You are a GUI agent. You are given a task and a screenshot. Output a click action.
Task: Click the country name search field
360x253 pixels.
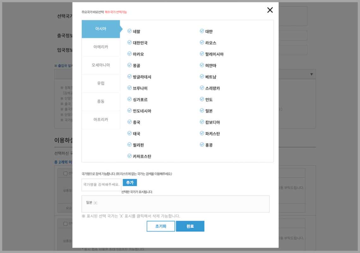101,183
